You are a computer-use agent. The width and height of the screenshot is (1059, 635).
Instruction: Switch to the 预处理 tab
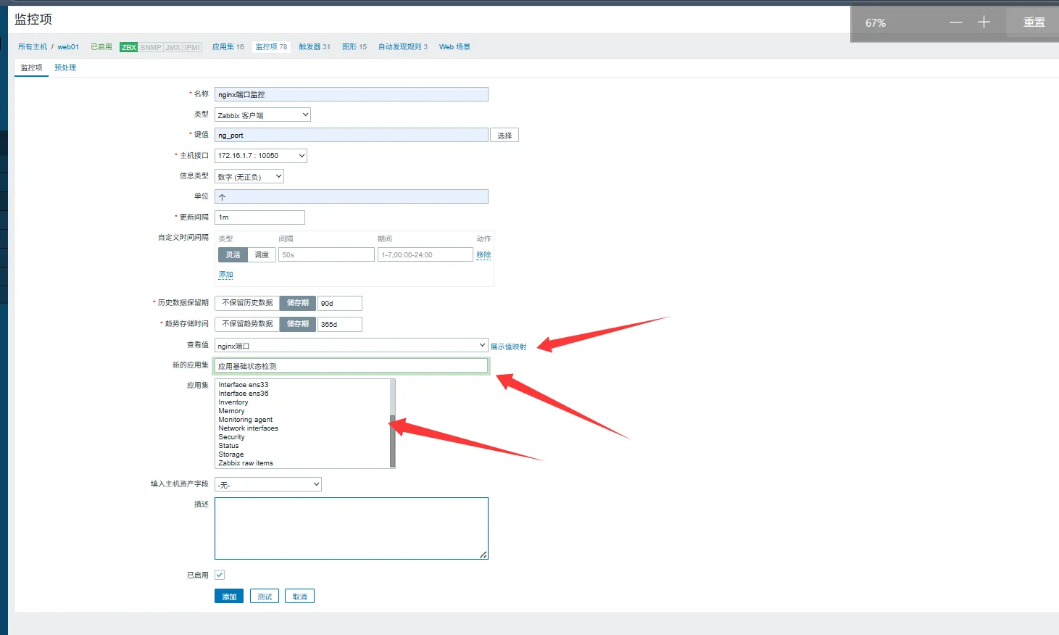65,67
